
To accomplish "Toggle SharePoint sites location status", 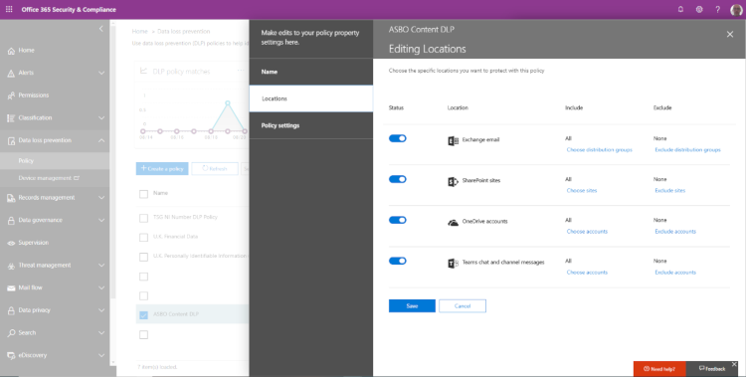I will 397,179.
